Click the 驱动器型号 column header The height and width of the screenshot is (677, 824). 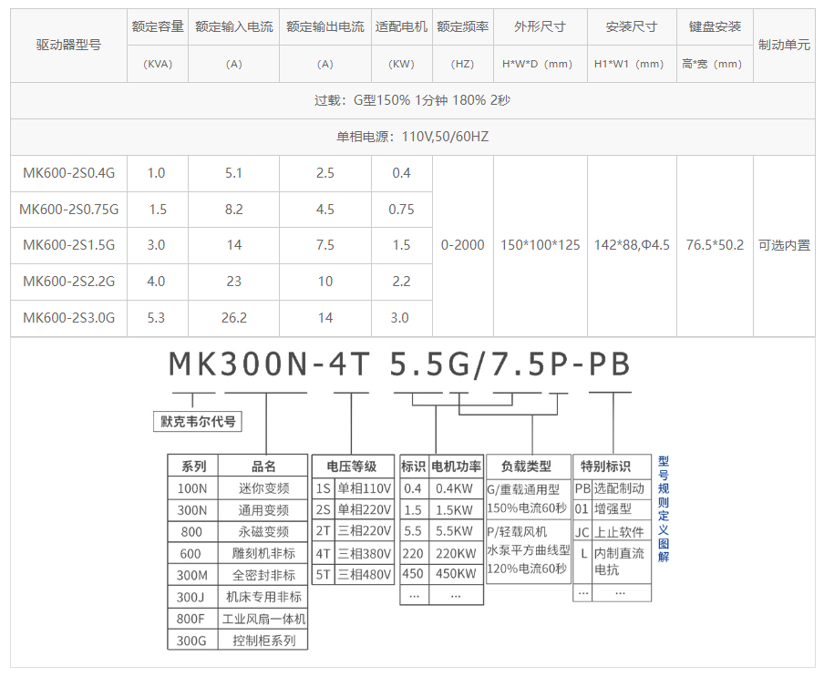coord(68,46)
